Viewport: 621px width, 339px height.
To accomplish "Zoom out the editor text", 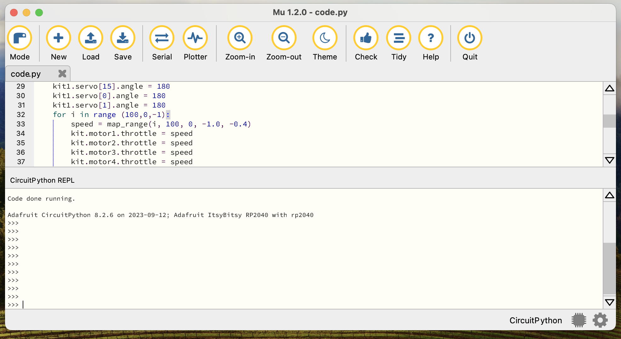I will coord(284,38).
